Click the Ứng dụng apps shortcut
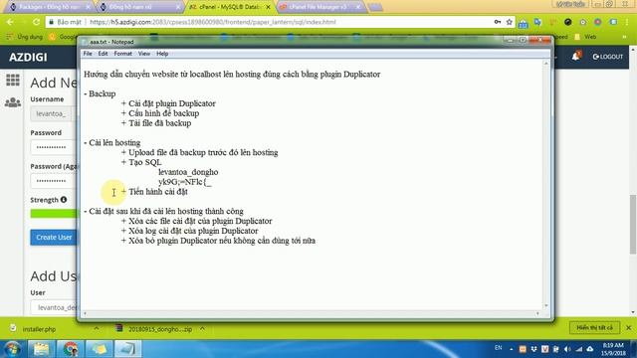Screen dimensions: 637x358 [x=24, y=37]
